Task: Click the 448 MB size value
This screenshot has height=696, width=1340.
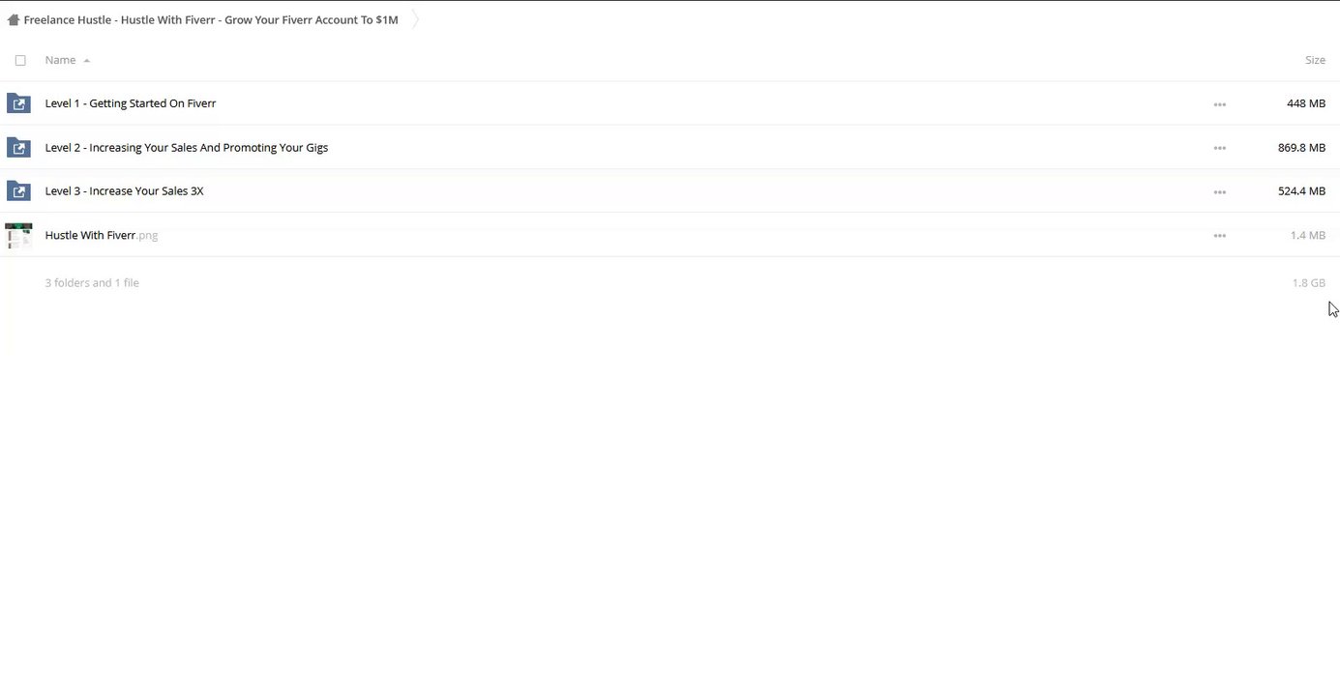Action: [x=1306, y=103]
